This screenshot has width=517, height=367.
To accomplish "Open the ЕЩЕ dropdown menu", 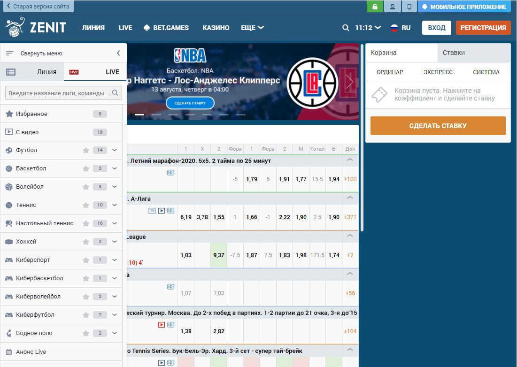I will click(252, 28).
